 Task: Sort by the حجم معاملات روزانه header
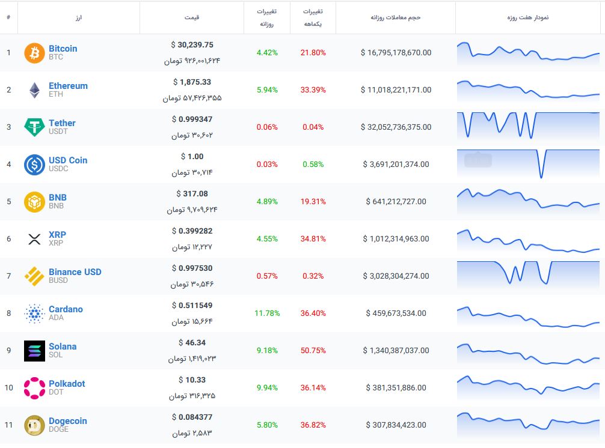[x=396, y=17]
